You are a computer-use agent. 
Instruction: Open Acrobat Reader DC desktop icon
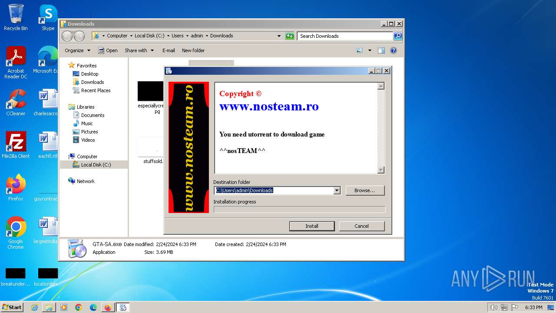pos(16,63)
